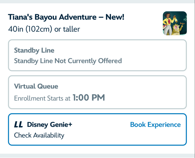Open the Standby Line card
Viewport: 195px width, 158px height.
coord(97,55)
